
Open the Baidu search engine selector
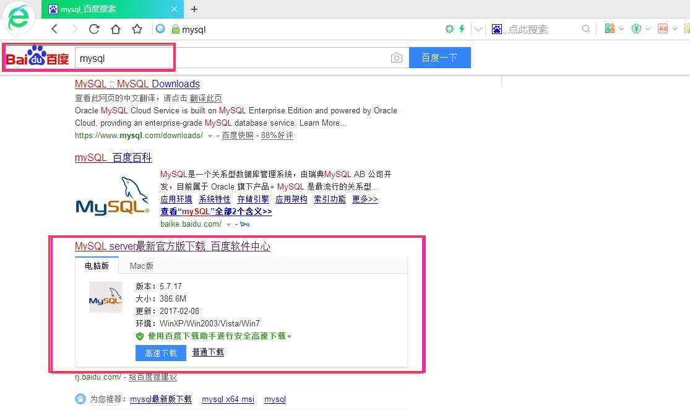498,29
